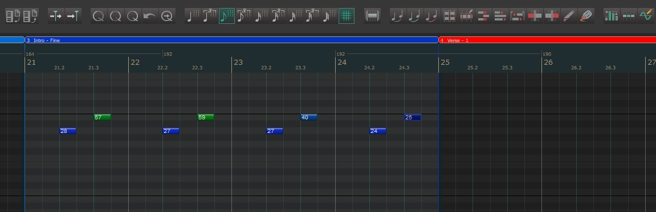This screenshot has width=656, height=212.
Task: Set grid to eighth-note triplets
Action: tap(244, 16)
